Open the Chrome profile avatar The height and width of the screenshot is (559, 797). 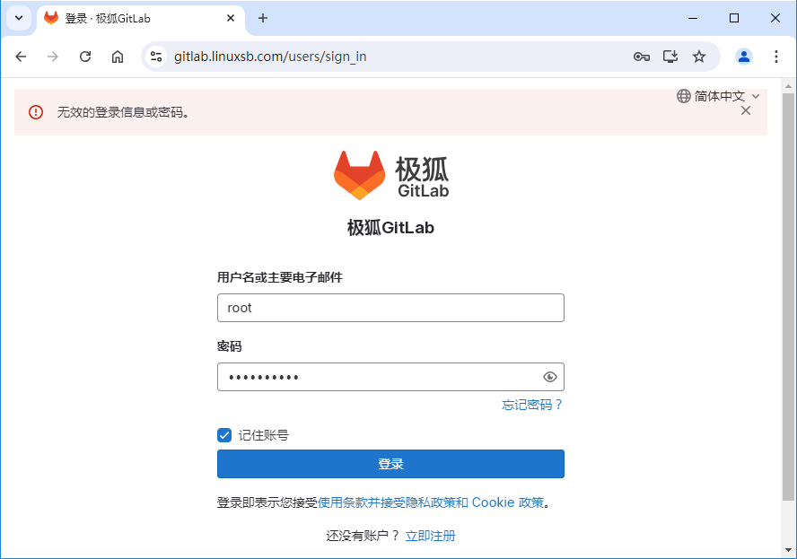pyautogui.click(x=744, y=57)
